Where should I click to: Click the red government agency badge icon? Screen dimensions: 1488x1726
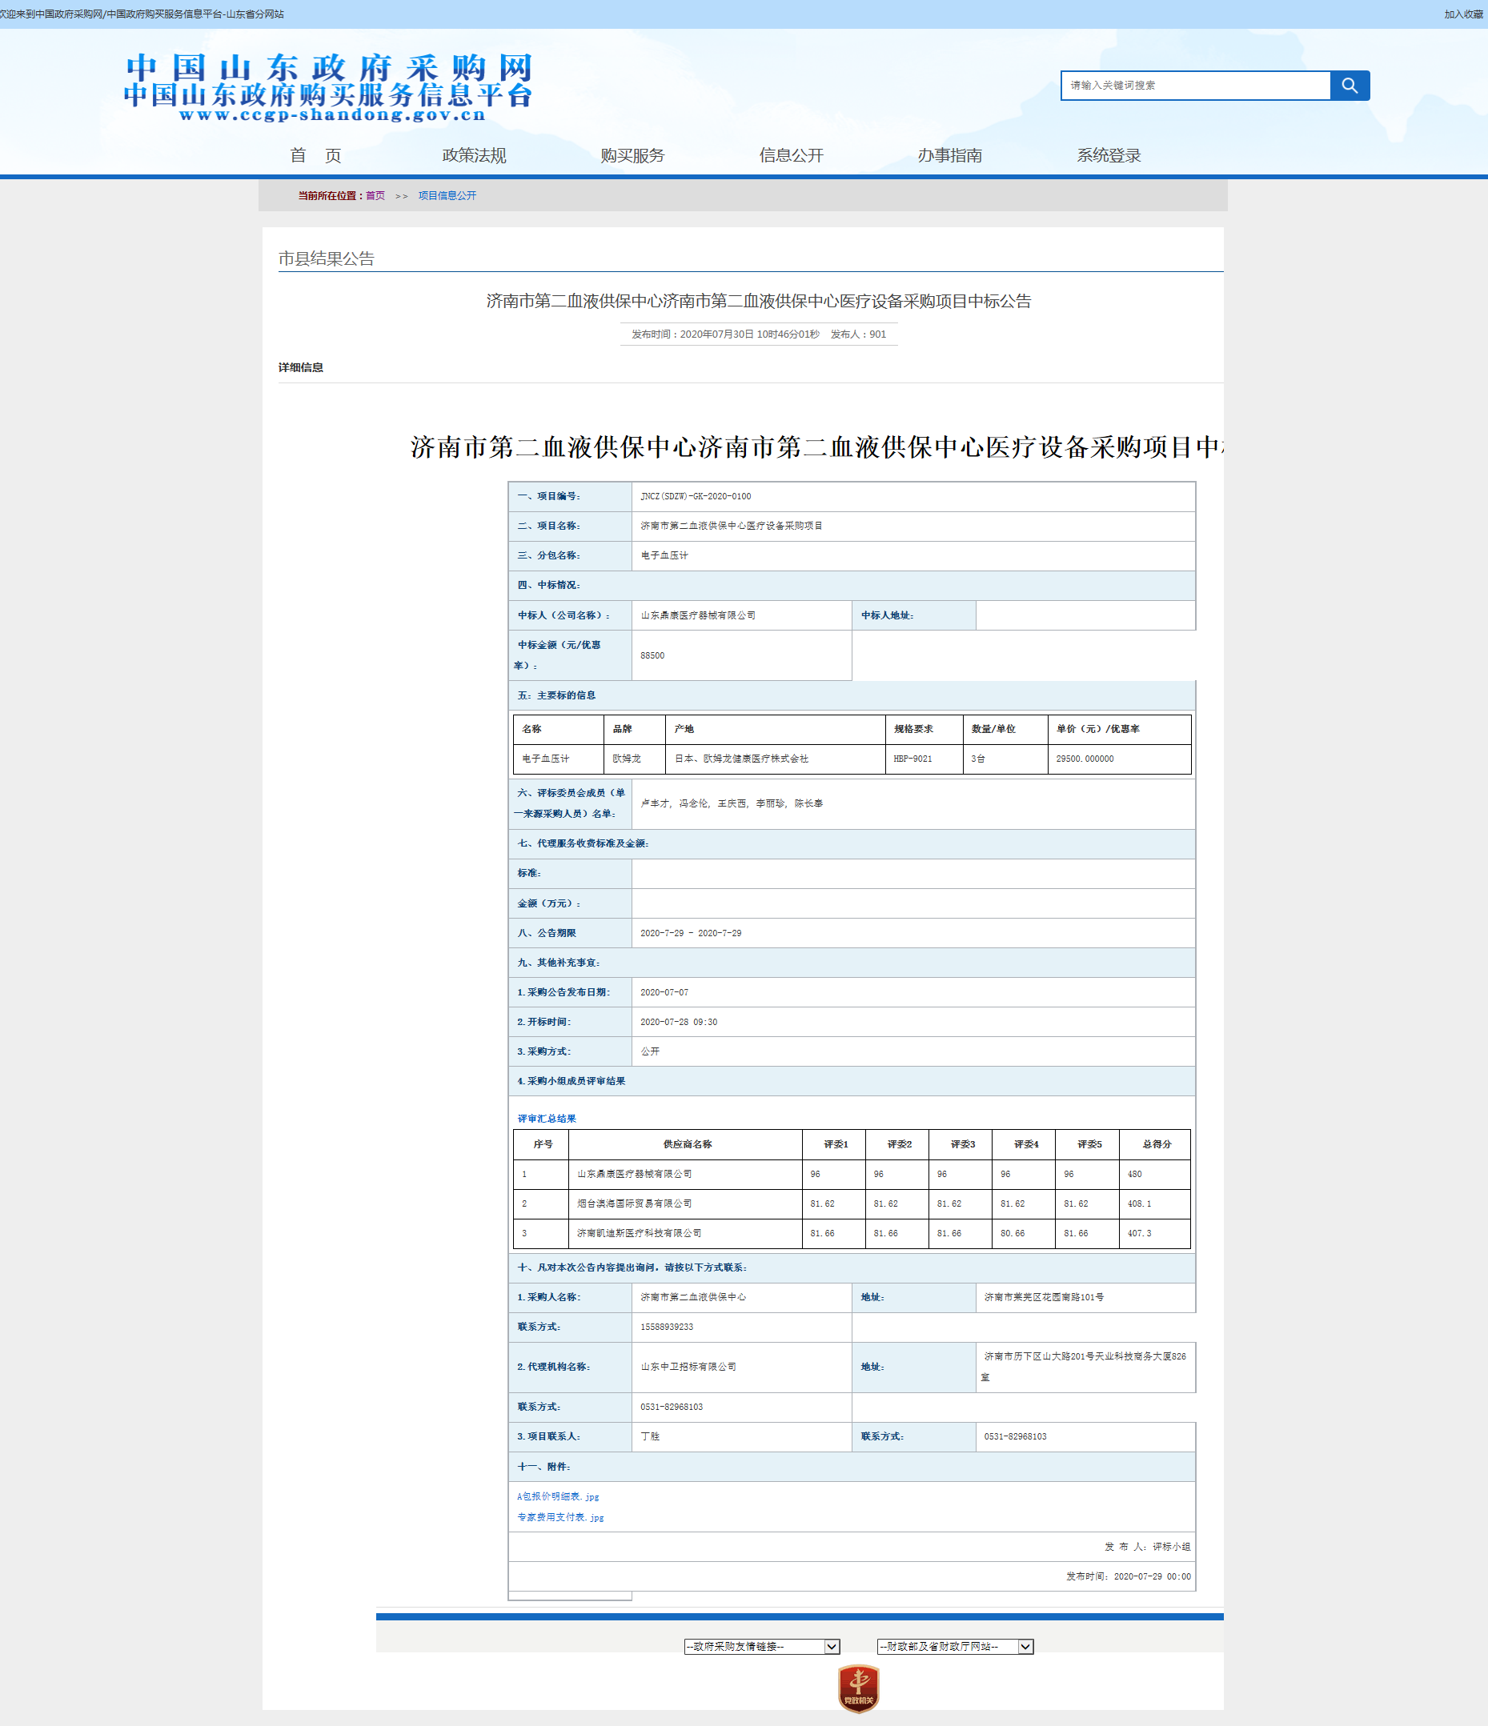(858, 1688)
